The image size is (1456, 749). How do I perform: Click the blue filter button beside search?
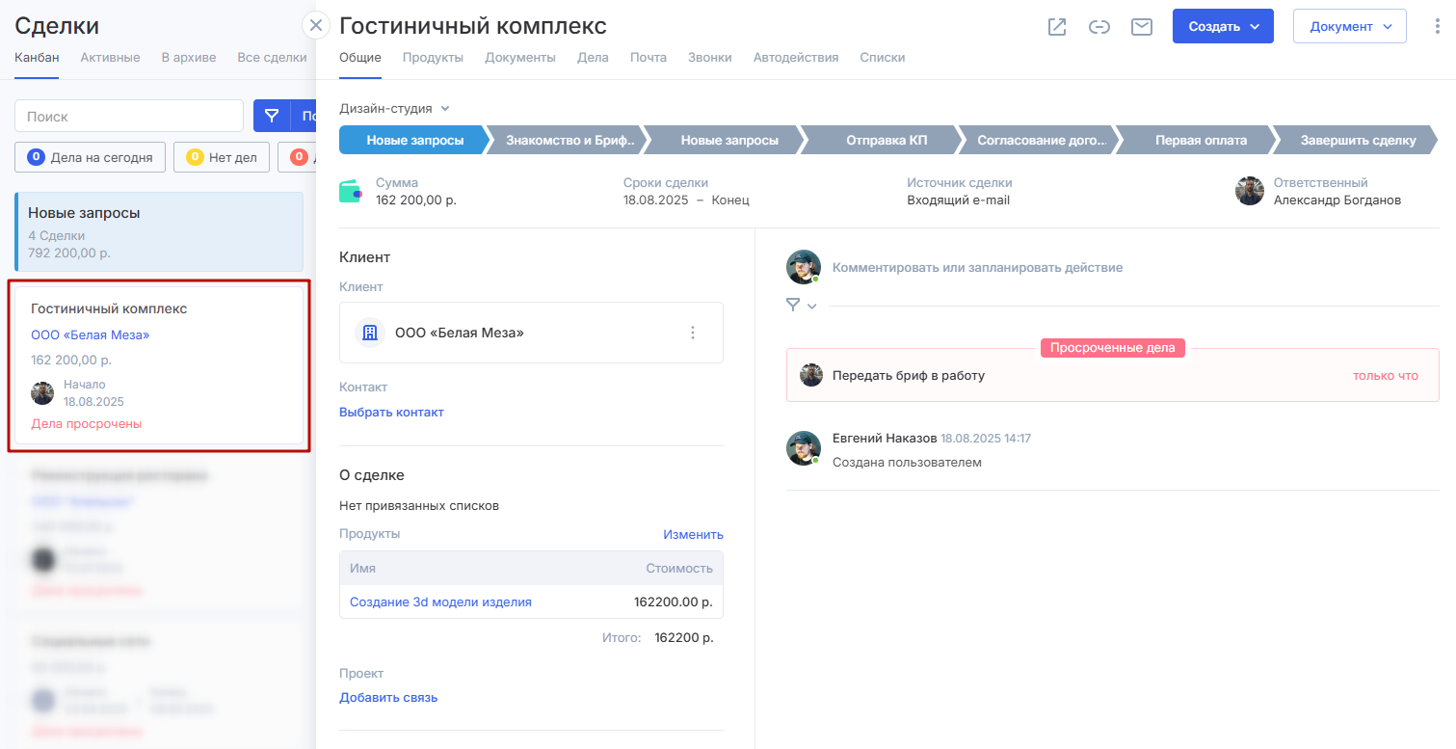(272, 117)
